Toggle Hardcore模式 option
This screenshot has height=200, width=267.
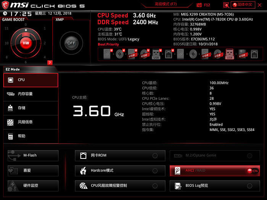[x=120, y=171]
